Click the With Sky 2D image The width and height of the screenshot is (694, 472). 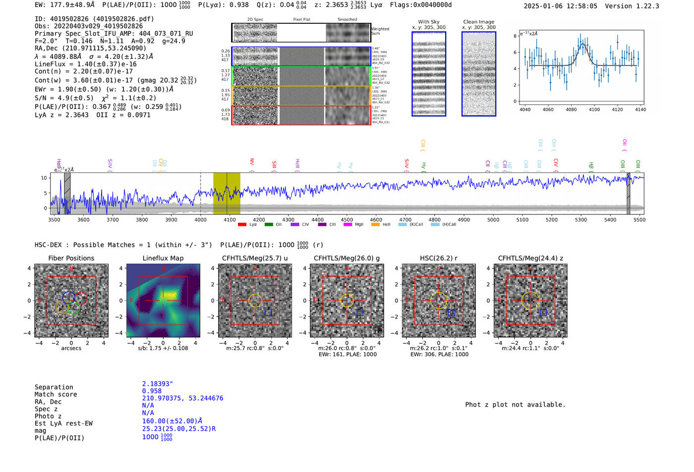pos(429,74)
